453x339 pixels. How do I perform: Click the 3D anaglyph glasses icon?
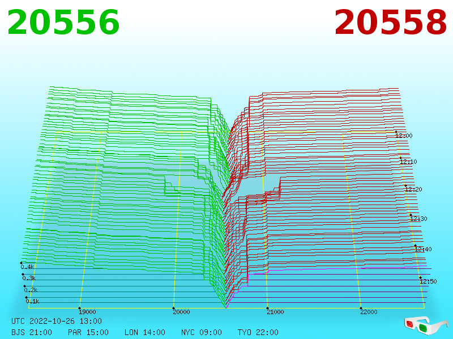[426, 325]
